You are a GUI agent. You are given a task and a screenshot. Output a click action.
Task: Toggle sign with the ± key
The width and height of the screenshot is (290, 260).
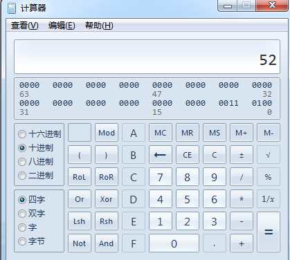point(242,155)
